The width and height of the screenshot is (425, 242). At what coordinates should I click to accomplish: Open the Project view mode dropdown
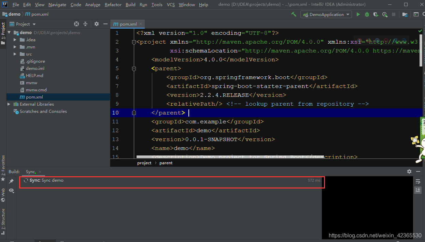click(23, 24)
